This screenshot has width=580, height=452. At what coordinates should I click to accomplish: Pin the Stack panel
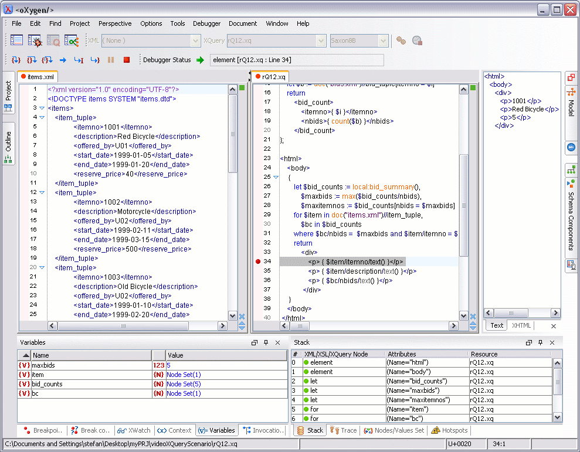(540, 342)
